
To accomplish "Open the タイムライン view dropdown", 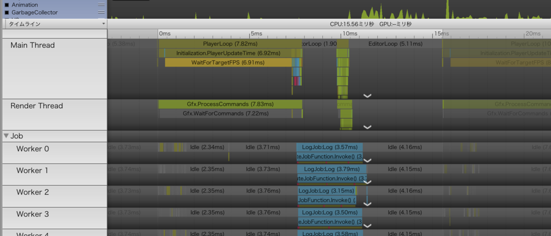I will tap(54, 24).
